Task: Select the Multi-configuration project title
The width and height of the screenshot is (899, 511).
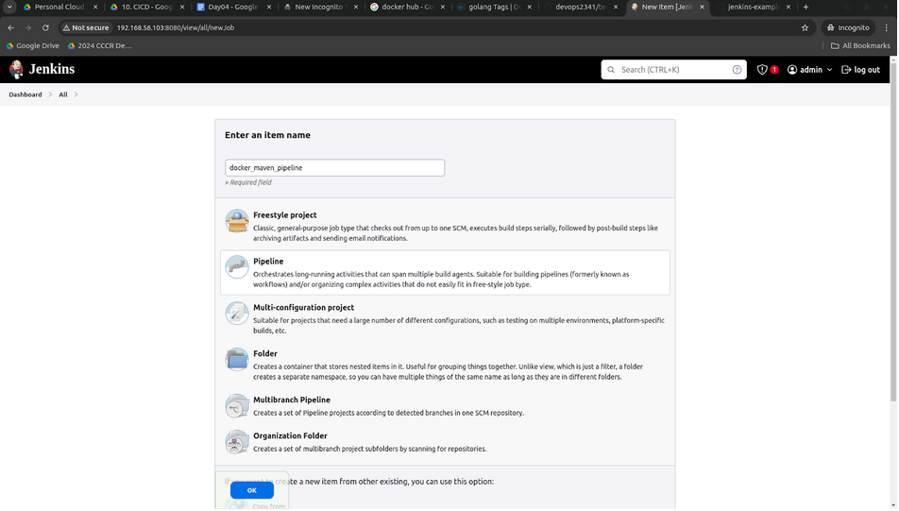Action: (304, 307)
